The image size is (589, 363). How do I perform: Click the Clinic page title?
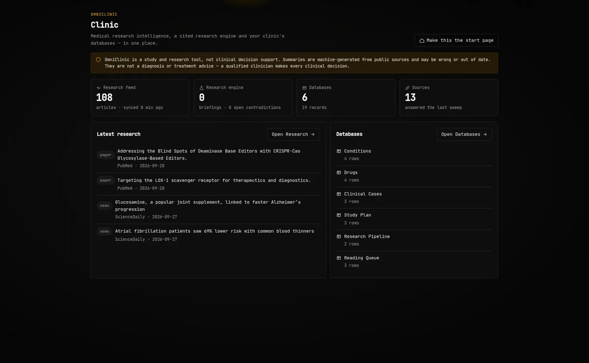pos(105,25)
